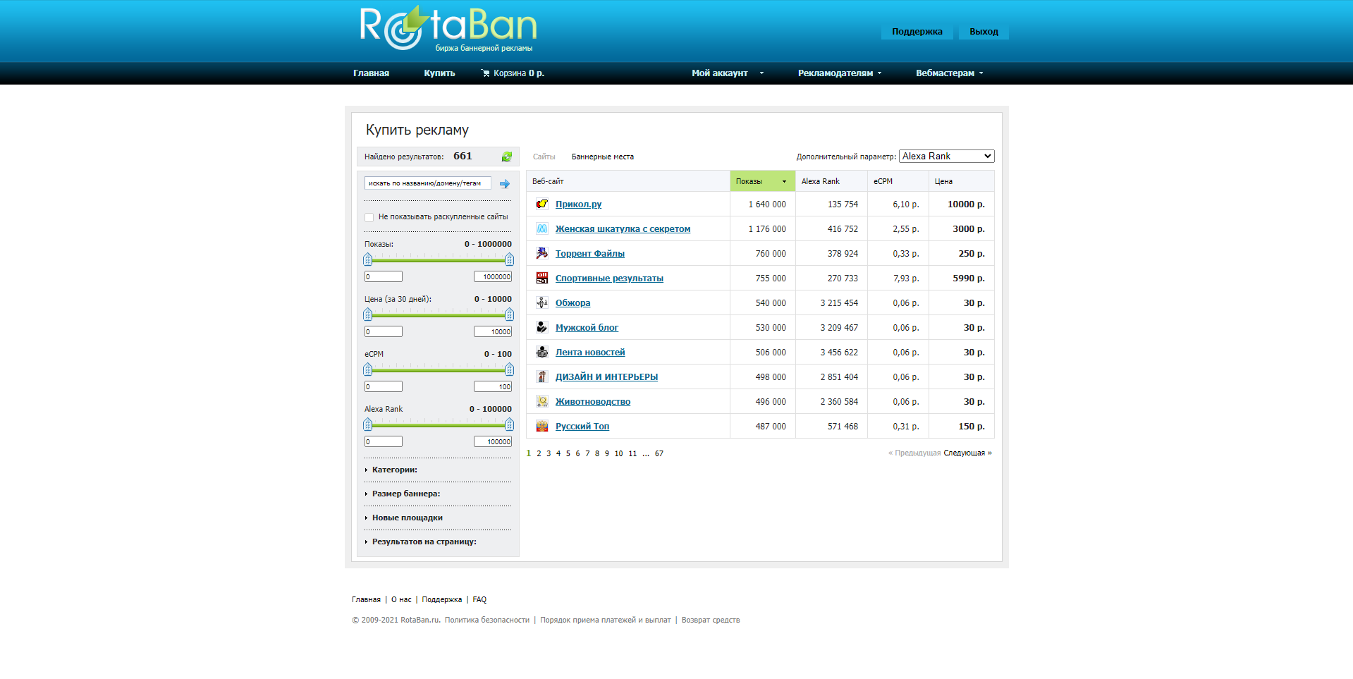
Task: Click the Alexa Rank maximum field 100000
Action: pos(493,442)
